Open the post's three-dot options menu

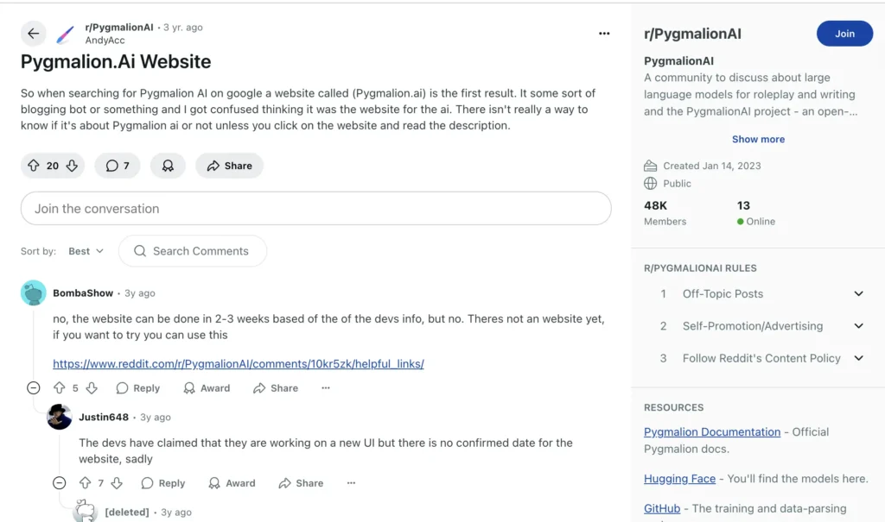pos(604,34)
